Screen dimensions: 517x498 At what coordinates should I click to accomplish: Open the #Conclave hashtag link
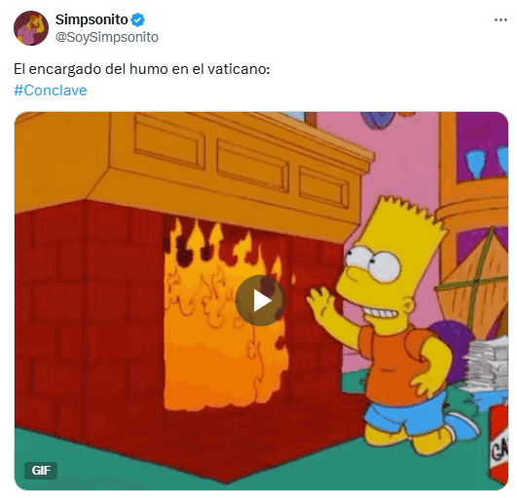click(x=50, y=90)
